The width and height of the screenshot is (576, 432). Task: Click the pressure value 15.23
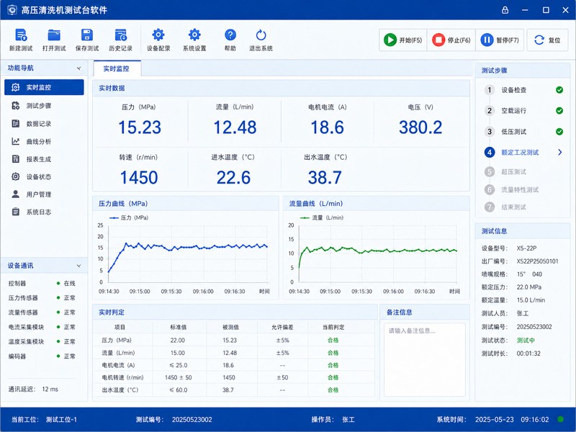pos(140,127)
